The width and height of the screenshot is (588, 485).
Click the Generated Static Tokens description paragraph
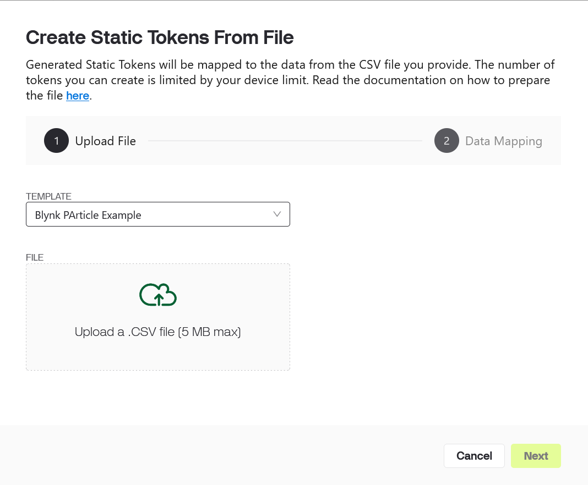click(290, 80)
